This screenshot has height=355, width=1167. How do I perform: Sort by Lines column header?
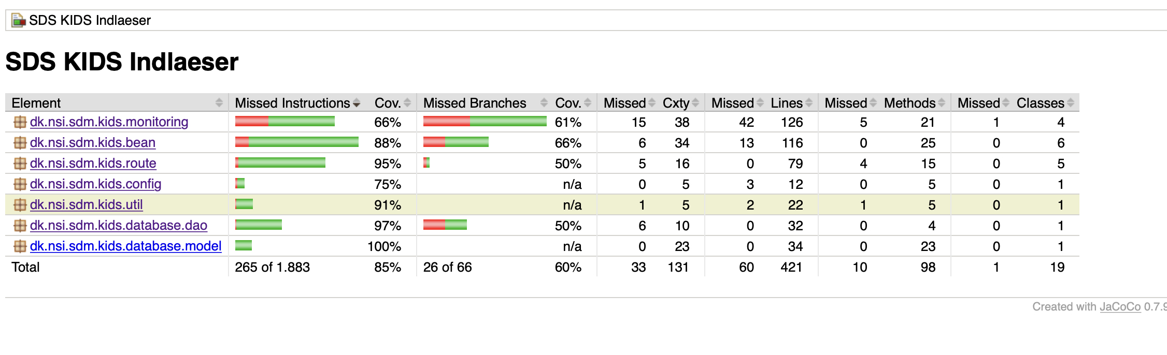pos(786,103)
